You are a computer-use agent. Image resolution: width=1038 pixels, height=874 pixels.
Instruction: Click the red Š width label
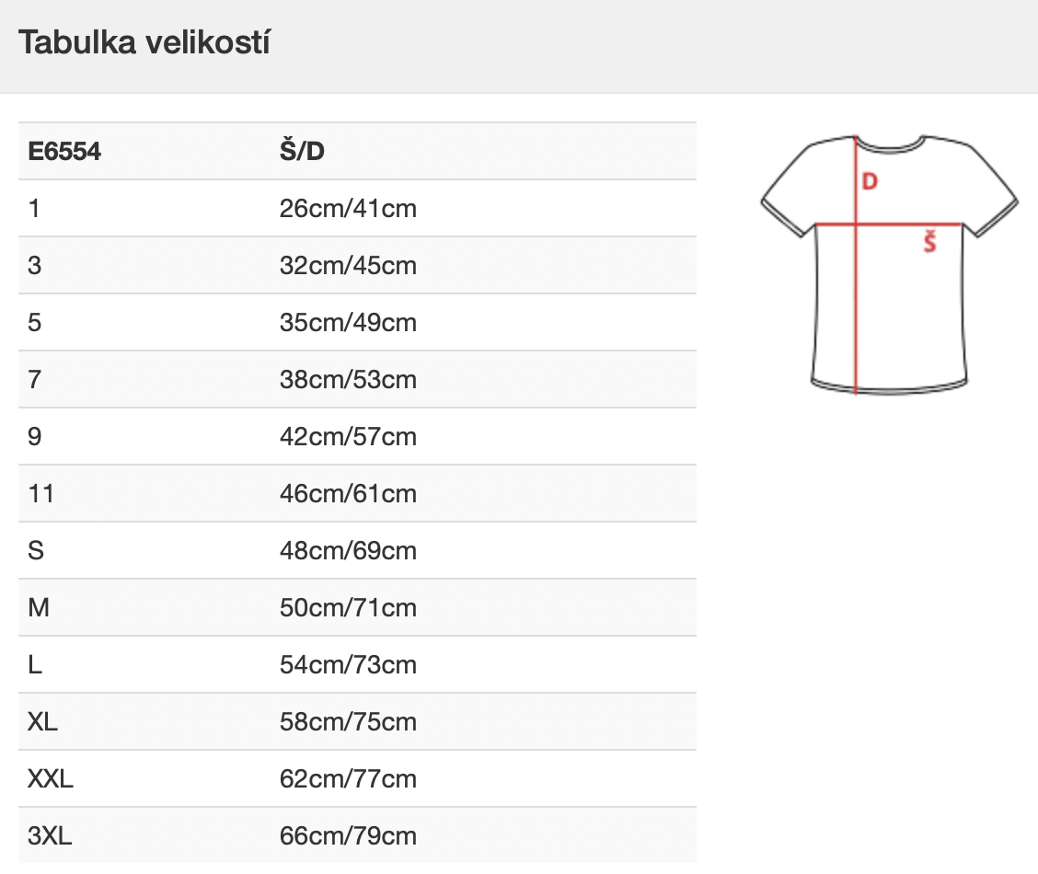[x=930, y=242]
